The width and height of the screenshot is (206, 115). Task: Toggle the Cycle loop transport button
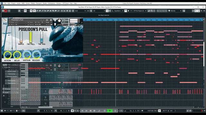pos(99,111)
